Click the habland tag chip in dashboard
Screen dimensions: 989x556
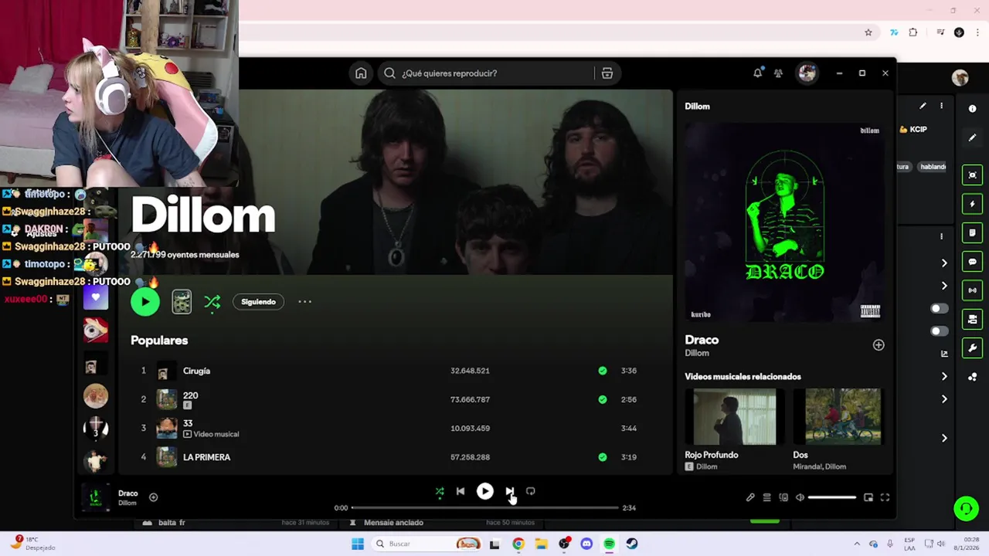click(933, 167)
